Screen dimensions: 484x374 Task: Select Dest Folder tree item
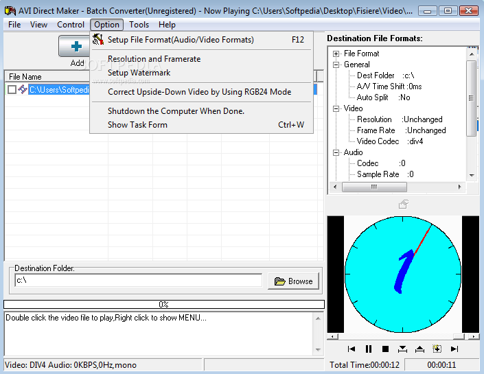click(386, 75)
